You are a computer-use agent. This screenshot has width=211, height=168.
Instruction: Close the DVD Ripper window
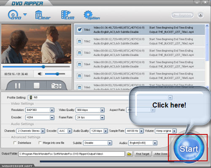click(205, 2)
